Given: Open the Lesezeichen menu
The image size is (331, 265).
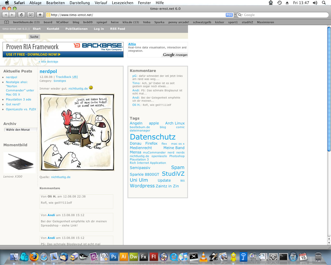Looking at the screenshot, I should tap(123, 3).
